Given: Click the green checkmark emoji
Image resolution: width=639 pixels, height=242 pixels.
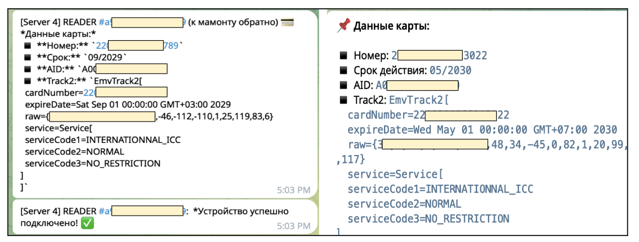Looking at the screenshot, I should point(86,223).
